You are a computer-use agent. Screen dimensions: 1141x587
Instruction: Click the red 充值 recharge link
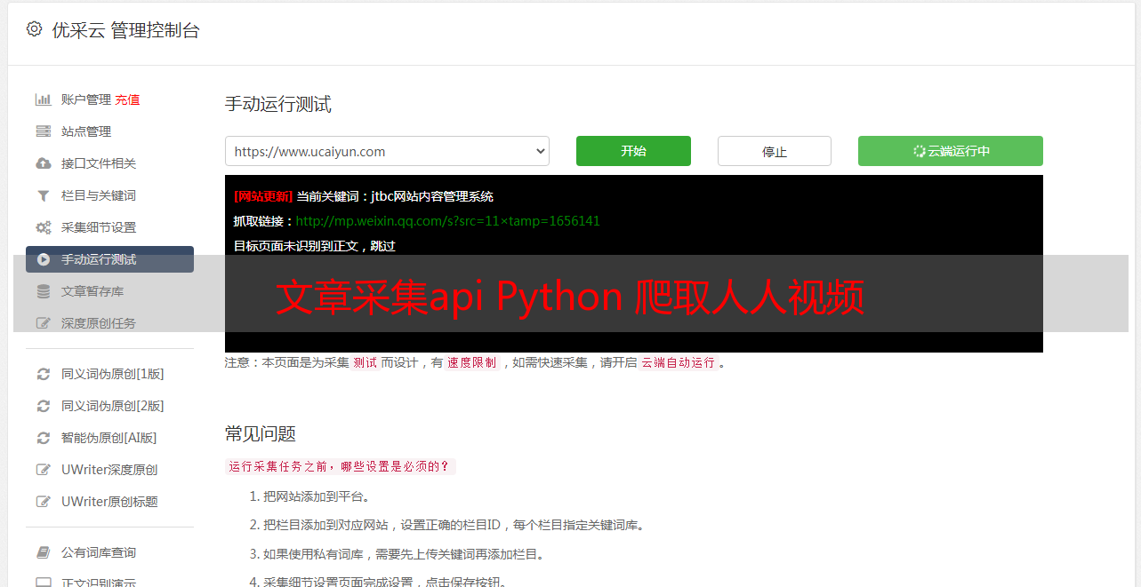coord(127,99)
